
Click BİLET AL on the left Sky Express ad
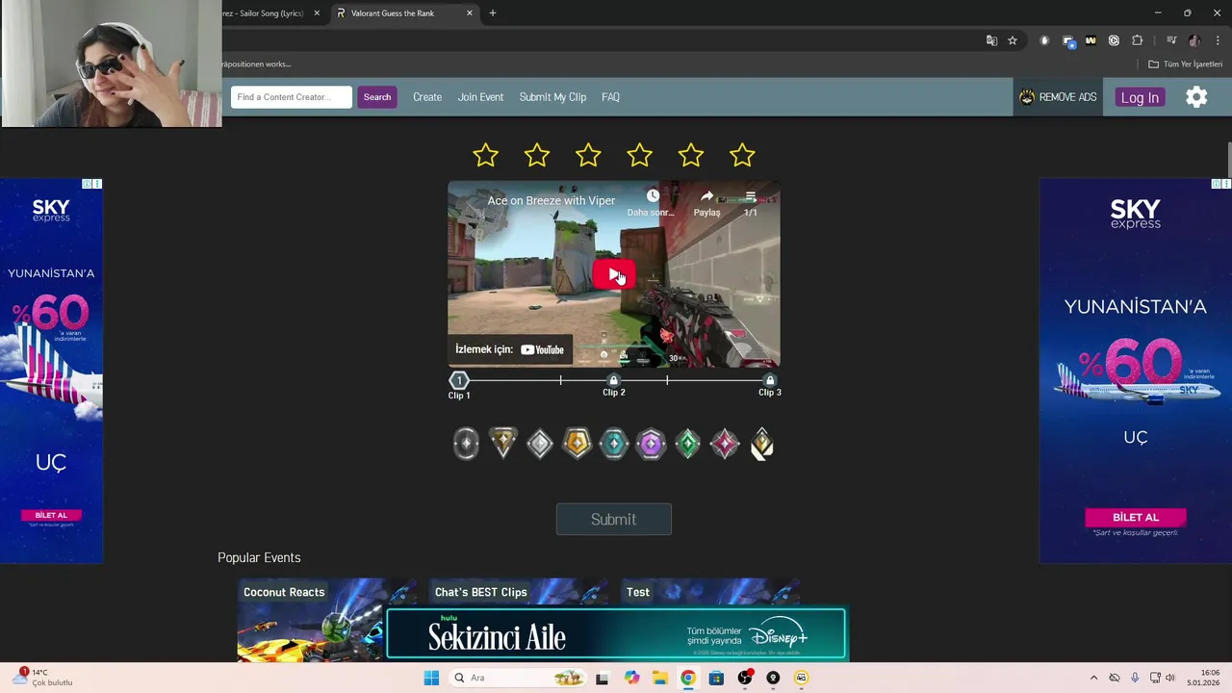[x=51, y=515]
